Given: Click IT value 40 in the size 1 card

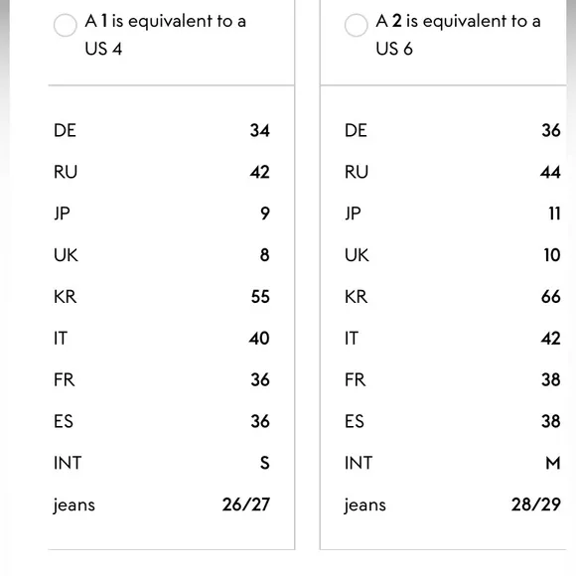Looking at the screenshot, I should click(x=259, y=338).
